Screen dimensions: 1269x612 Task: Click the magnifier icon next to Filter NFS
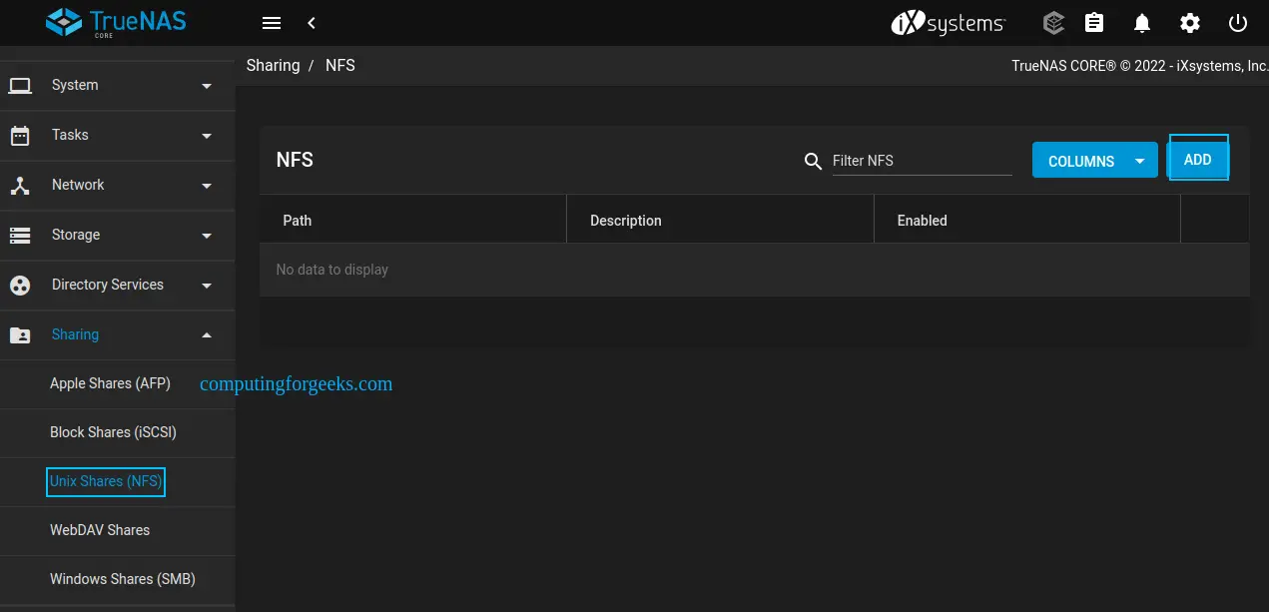[x=813, y=161]
